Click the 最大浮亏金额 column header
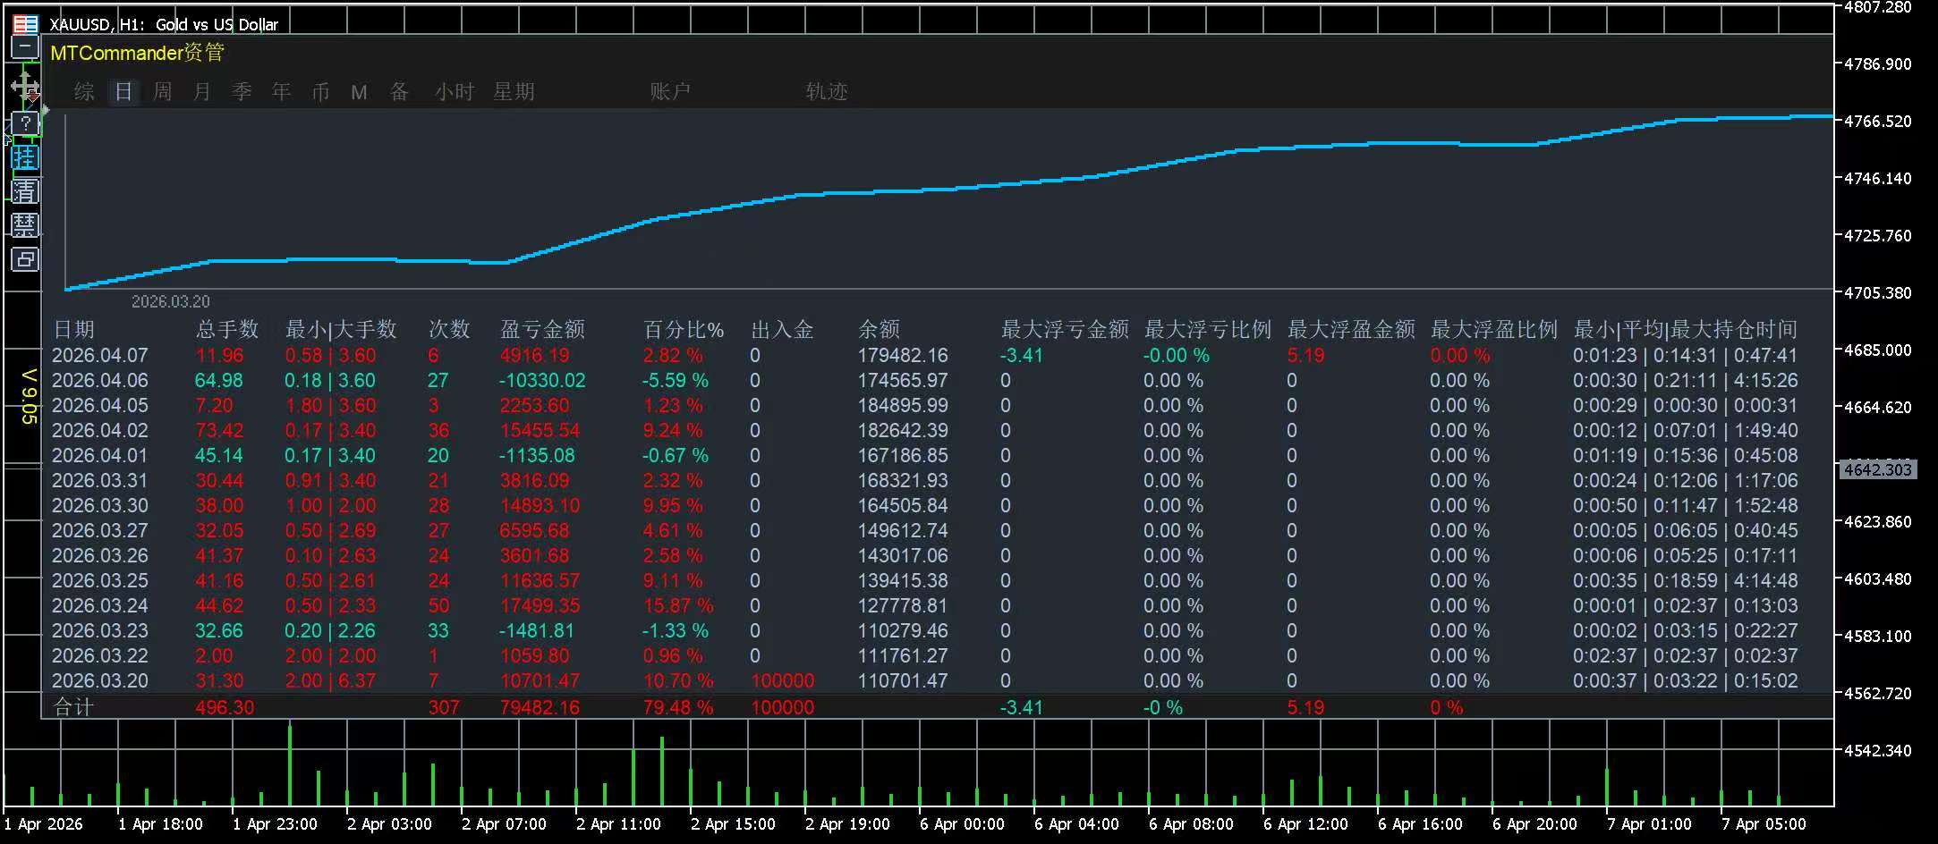The image size is (1938, 844). [1065, 329]
